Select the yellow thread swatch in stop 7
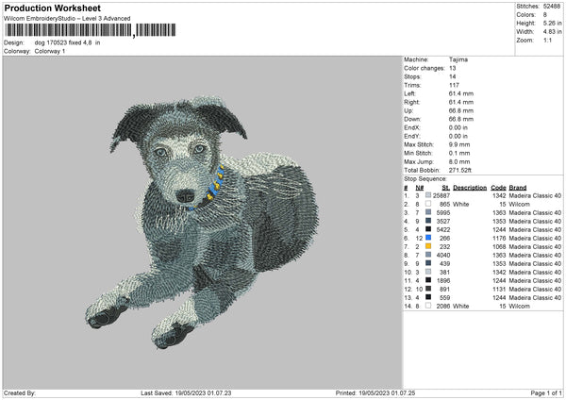 [428, 247]
